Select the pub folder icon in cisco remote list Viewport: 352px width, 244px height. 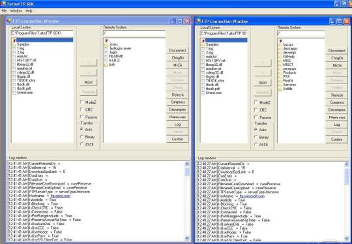point(106,65)
